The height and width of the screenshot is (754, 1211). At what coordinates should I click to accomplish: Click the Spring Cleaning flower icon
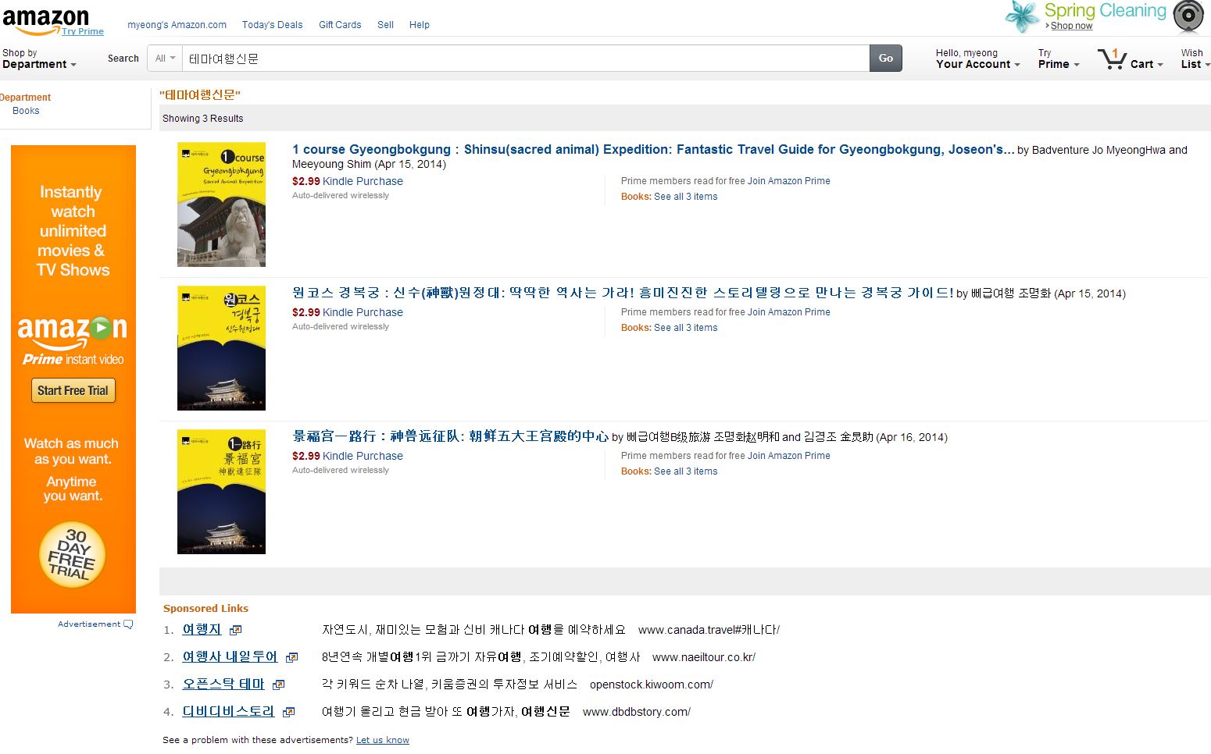point(1022,16)
